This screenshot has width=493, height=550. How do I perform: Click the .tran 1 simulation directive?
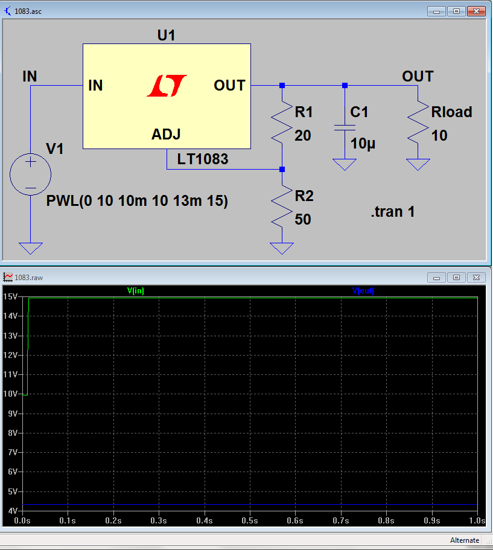click(x=393, y=212)
